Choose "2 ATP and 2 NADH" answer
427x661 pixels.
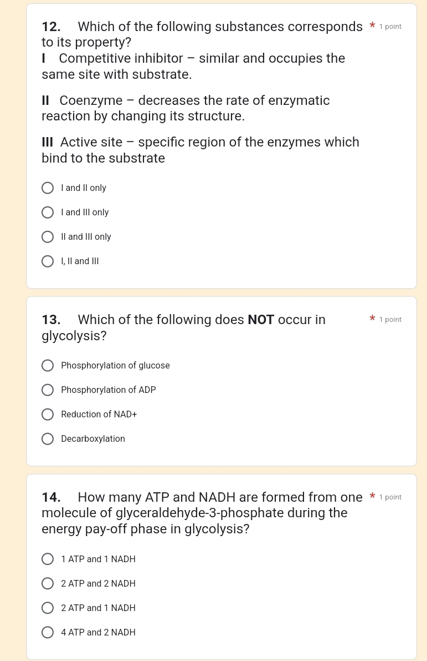pos(48,583)
